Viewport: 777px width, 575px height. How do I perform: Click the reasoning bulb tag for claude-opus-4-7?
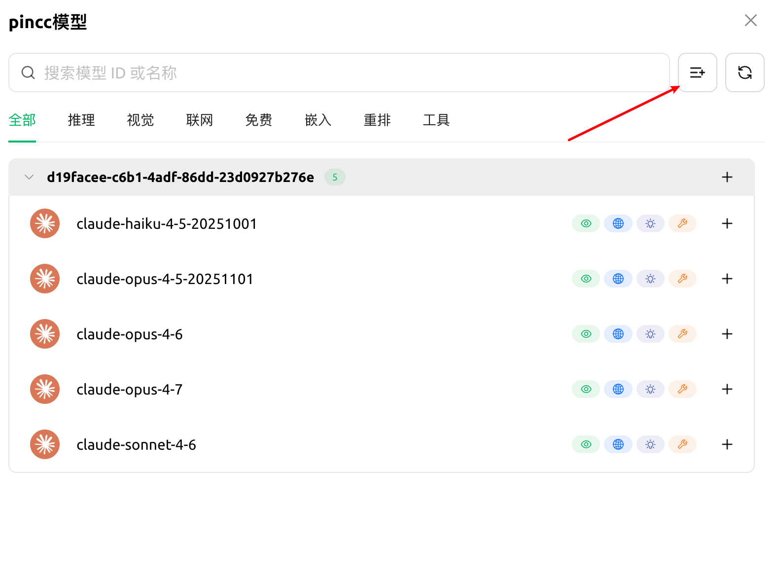[650, 389]
